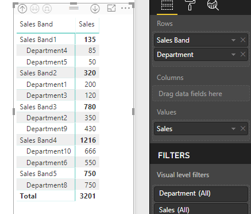Viewport: 251px width, 214px height.
Task: Click the visual's left-edge resize handle
Action: (x=14, y=112)
